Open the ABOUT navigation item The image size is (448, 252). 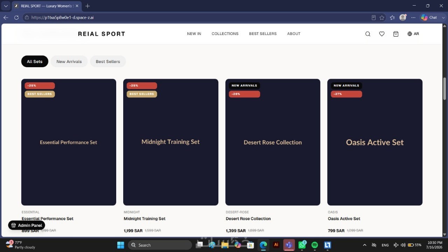[x=294, y=34]
